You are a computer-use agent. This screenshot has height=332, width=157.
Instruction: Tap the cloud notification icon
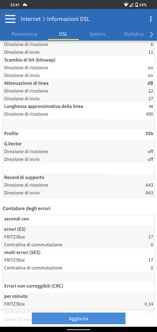[x=25, y=5]
